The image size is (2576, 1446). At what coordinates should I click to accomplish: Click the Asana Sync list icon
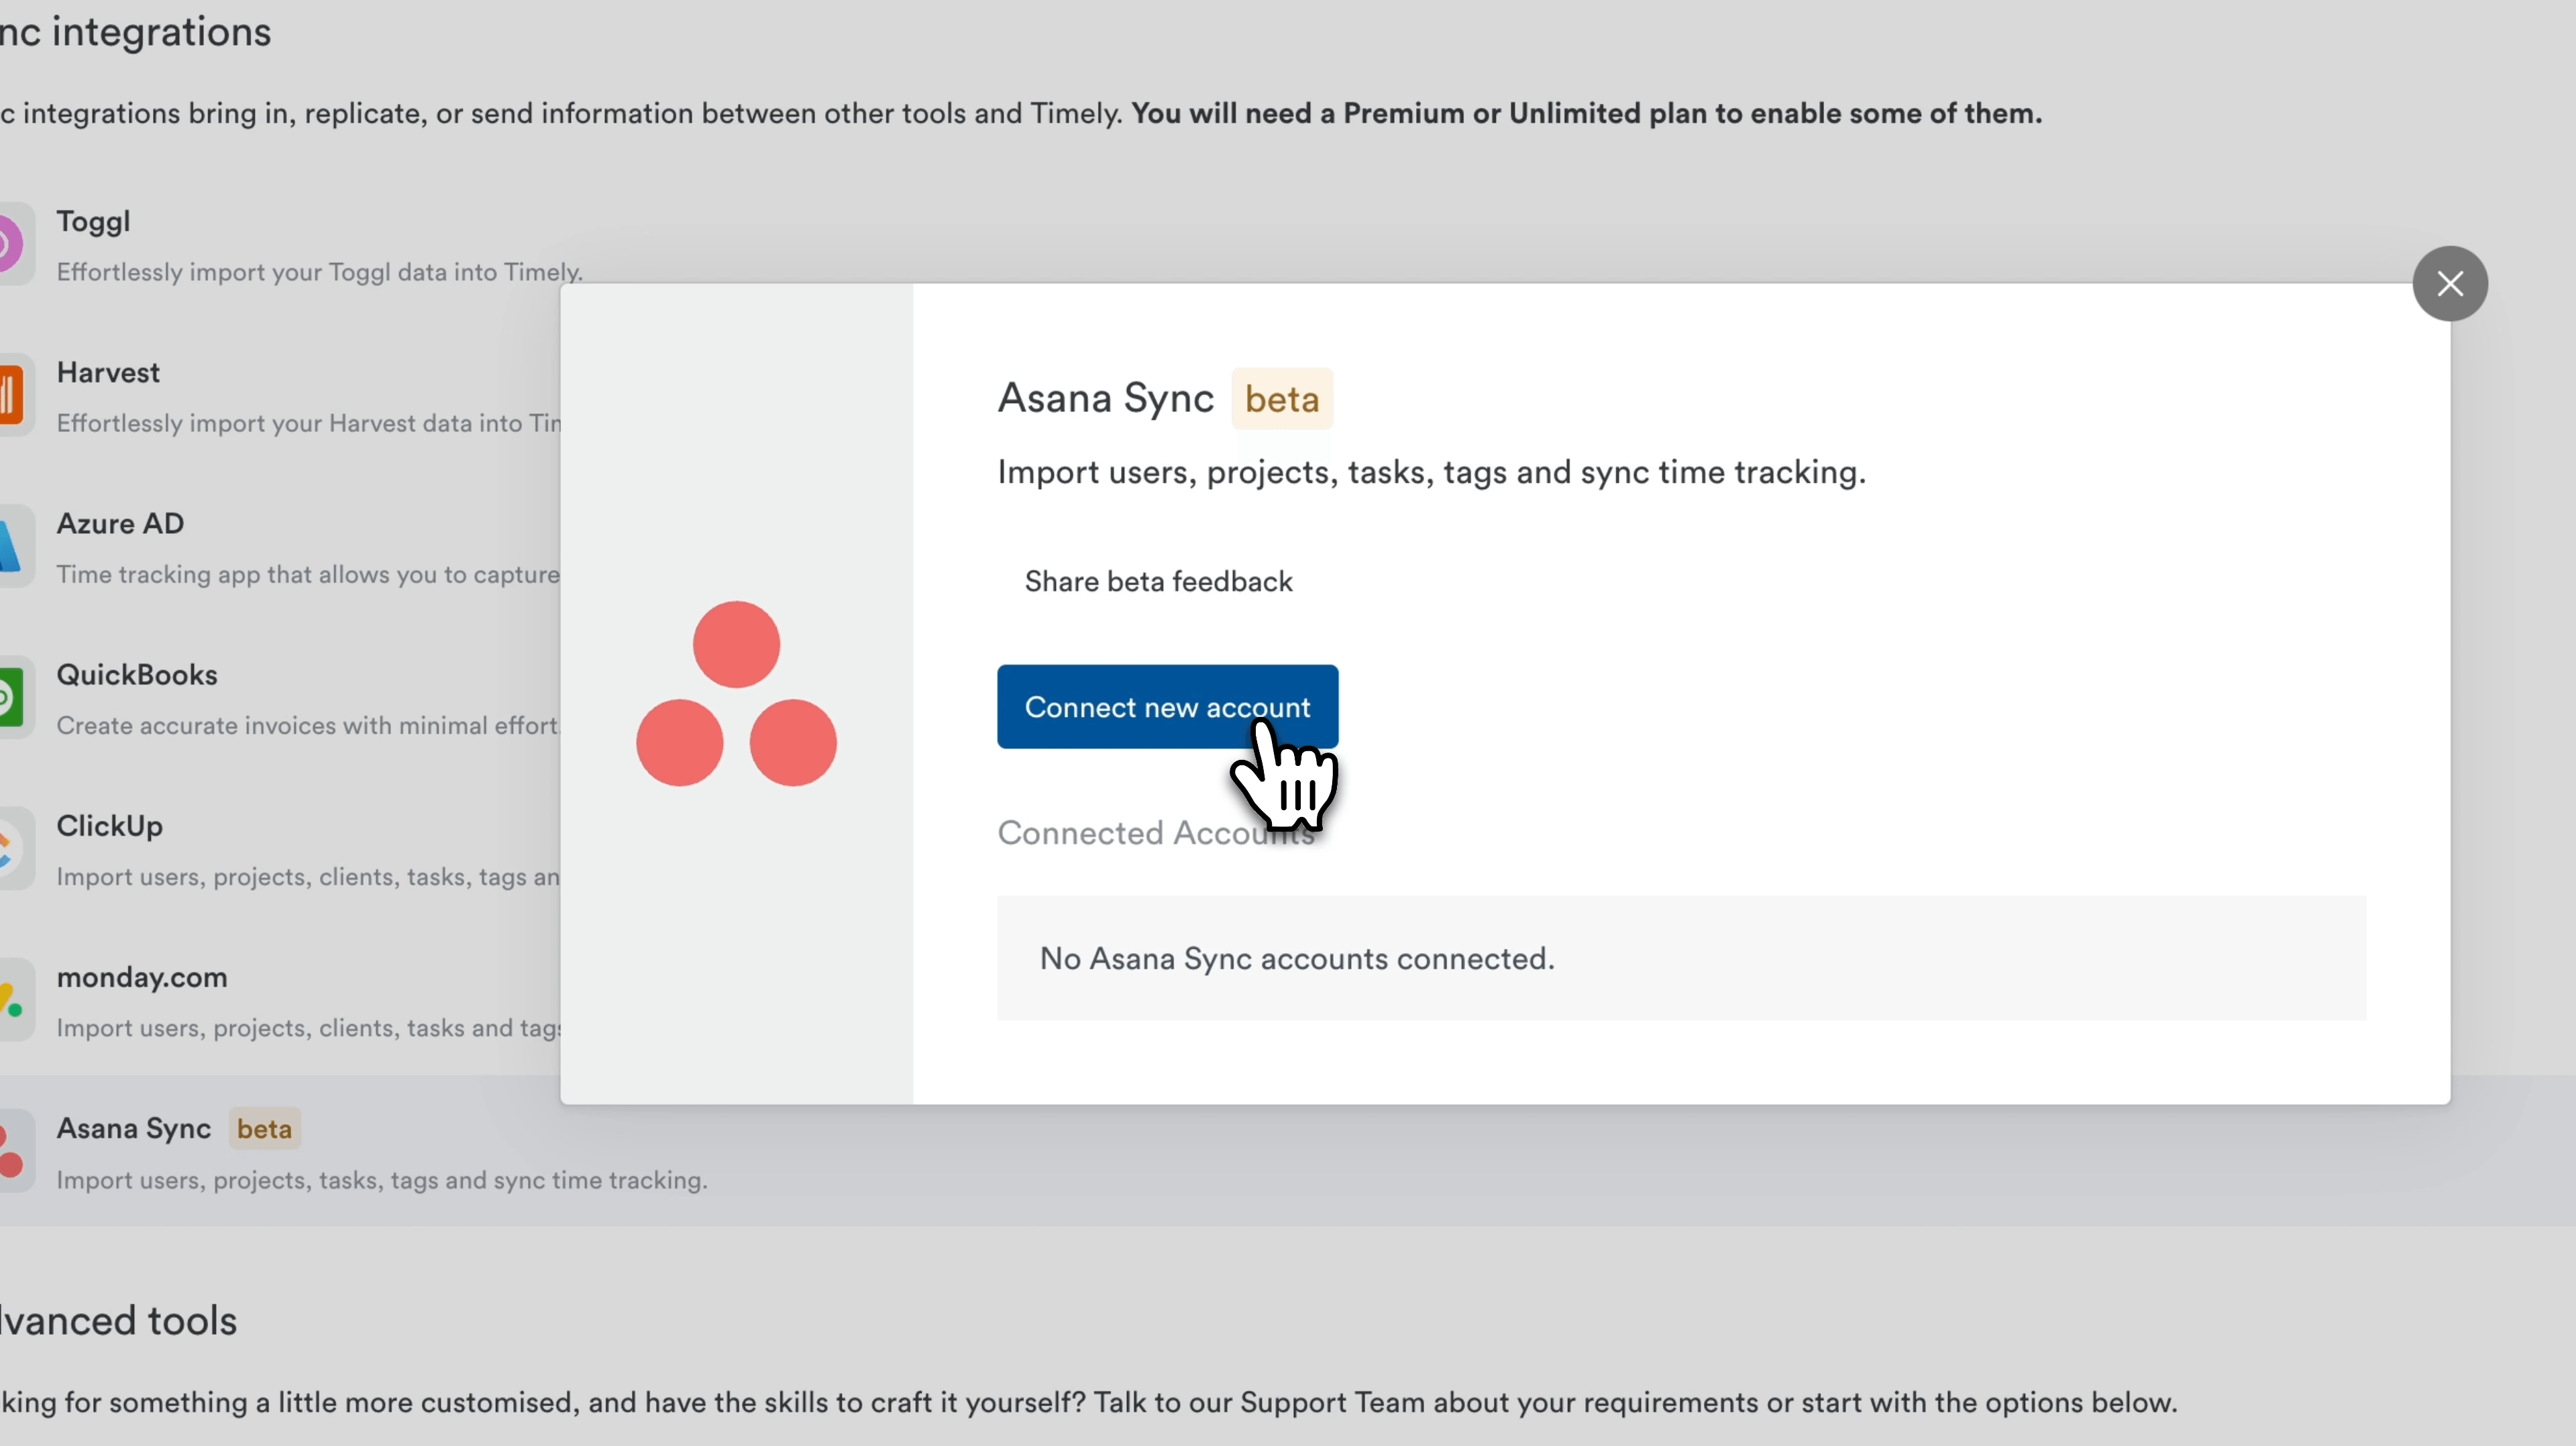pyautogui.click(x=12, y=1152)
